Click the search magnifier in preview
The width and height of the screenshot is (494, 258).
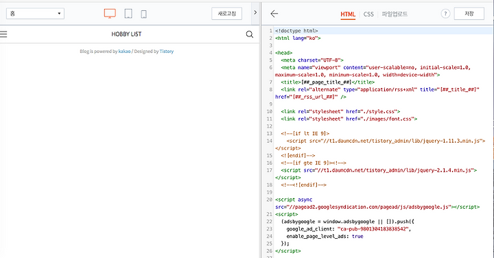pos(250,34)
